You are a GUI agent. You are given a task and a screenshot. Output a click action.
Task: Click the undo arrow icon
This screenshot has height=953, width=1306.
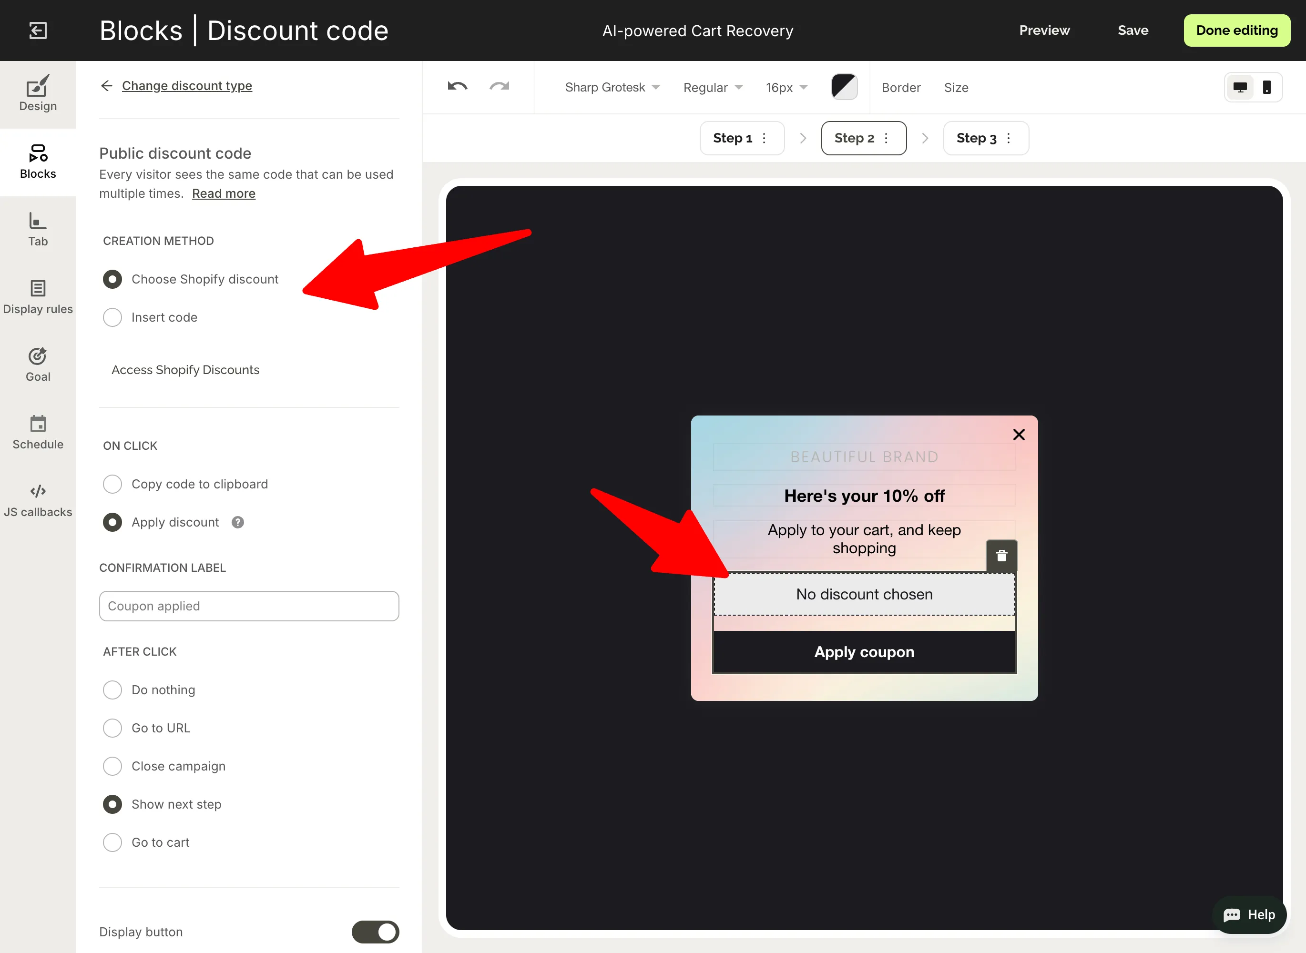[457, 87]
